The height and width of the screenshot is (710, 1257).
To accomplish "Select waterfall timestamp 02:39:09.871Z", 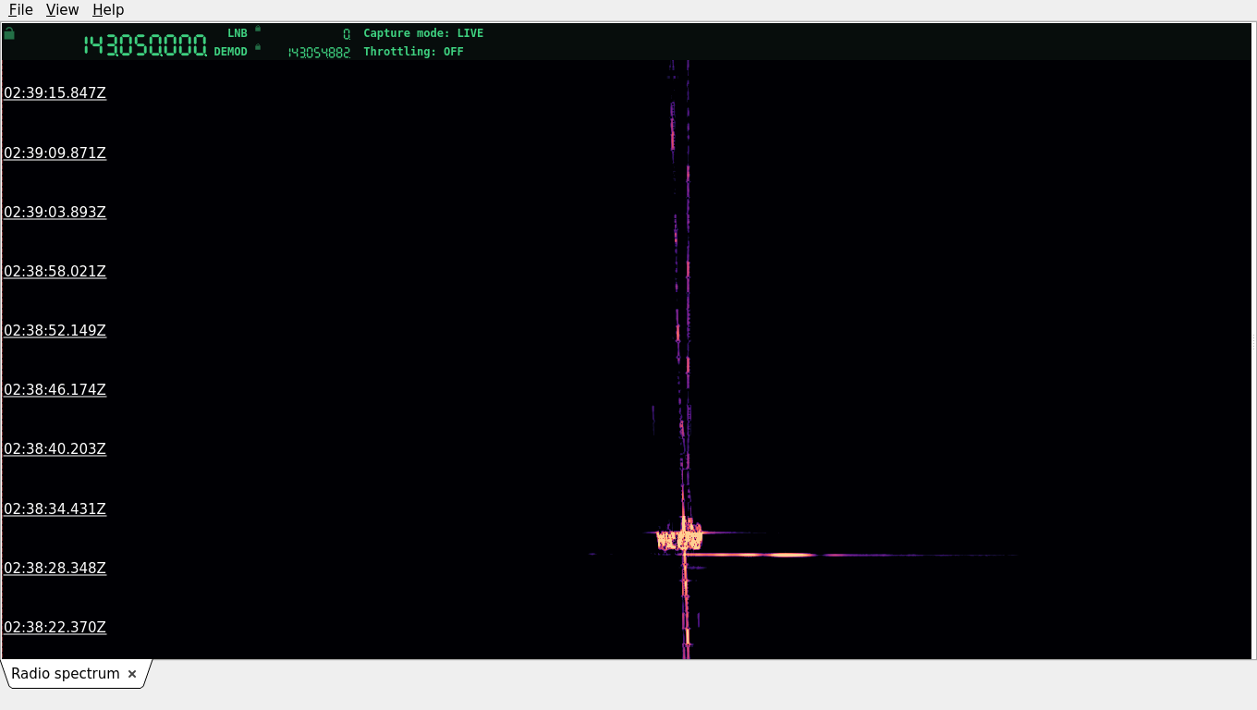I will point(55,153).
